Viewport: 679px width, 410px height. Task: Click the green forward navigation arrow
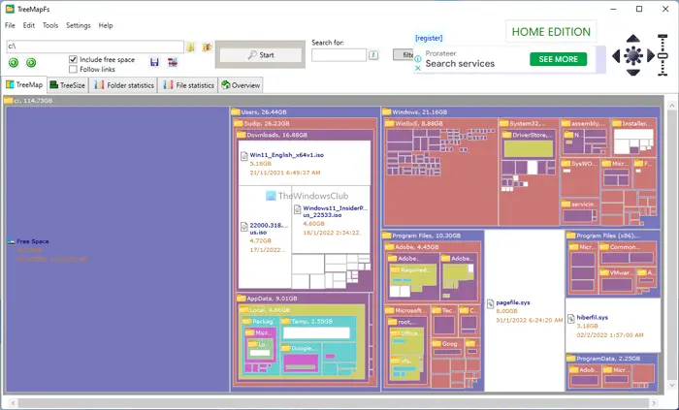click(x=31, y=63)
